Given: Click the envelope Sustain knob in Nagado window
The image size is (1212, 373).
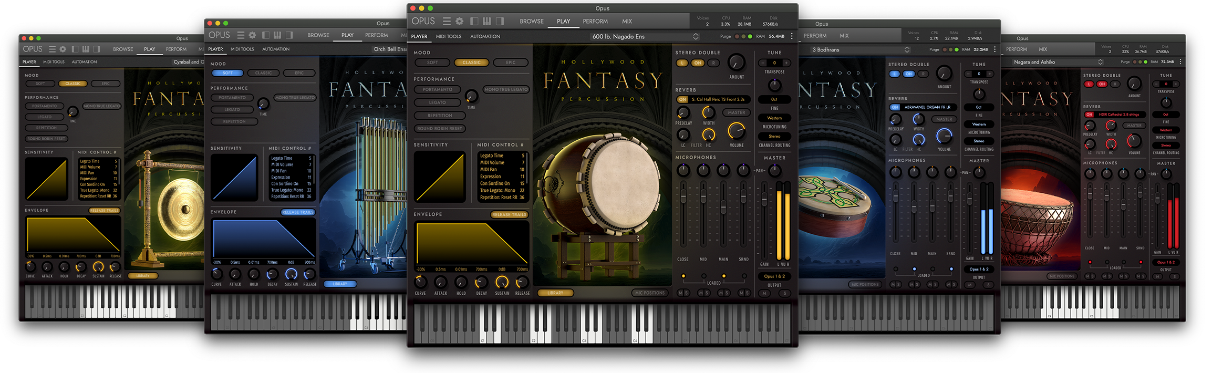Looking at the screenshot, I should pyautogui.click(x=502, y=282).
